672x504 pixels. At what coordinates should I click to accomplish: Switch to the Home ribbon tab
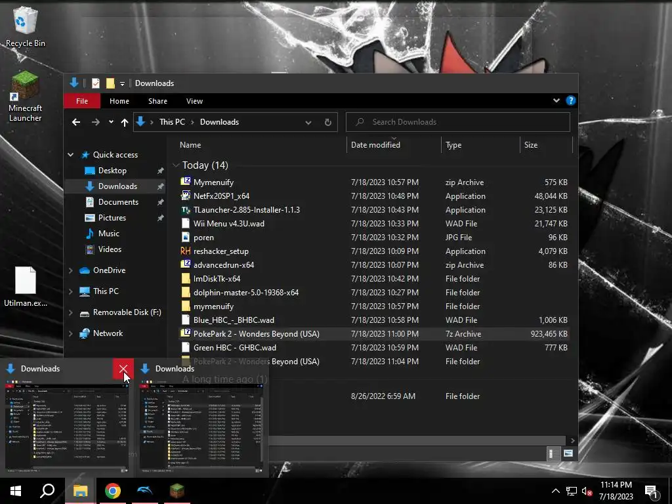[x=119, y=101]
